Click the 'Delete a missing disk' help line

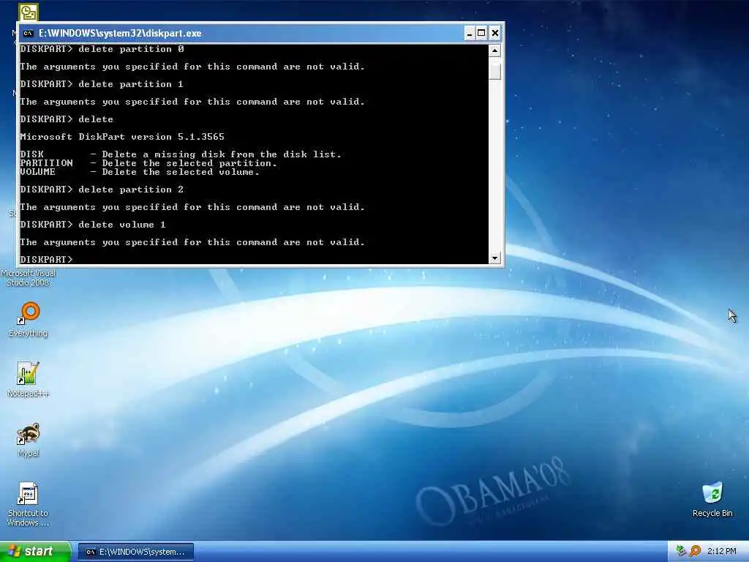point(181,154)
